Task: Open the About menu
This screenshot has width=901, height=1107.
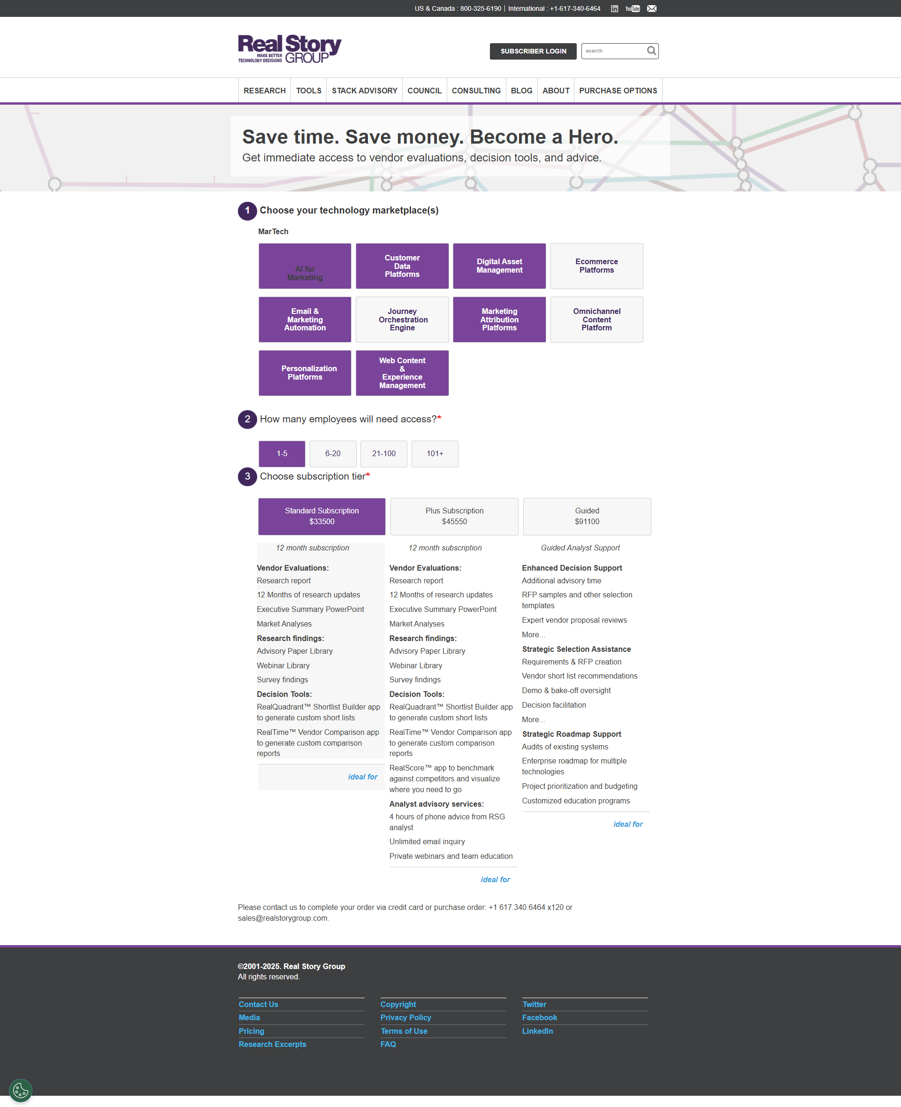Action: 555,90
